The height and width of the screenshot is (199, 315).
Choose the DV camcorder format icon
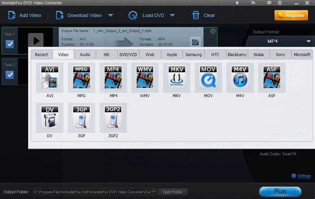coord(49,118)
